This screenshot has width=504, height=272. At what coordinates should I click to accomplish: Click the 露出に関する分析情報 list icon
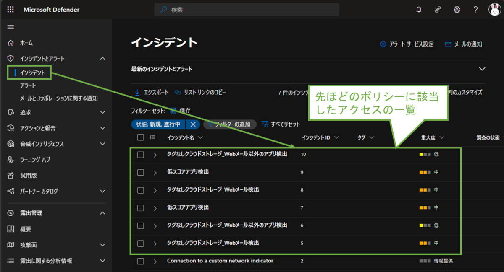click(11, 261)
